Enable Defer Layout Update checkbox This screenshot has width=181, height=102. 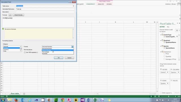pos(161,93)
